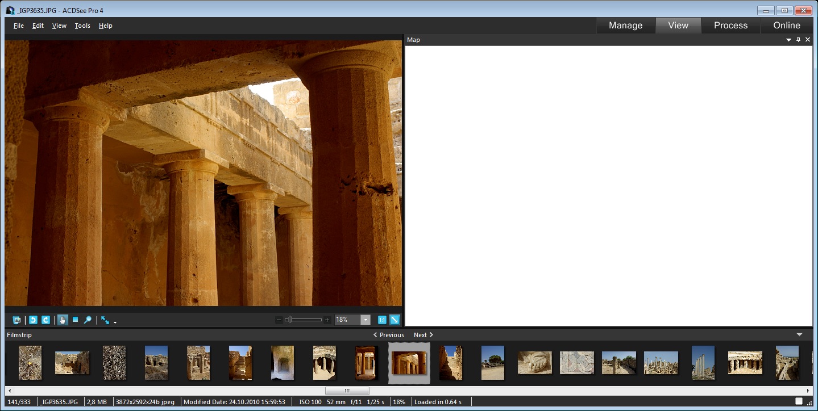Click the full screen arrows icon
The width and height of the screenshot is (818, 411).
pyautogui.click(x=105, y=320)
